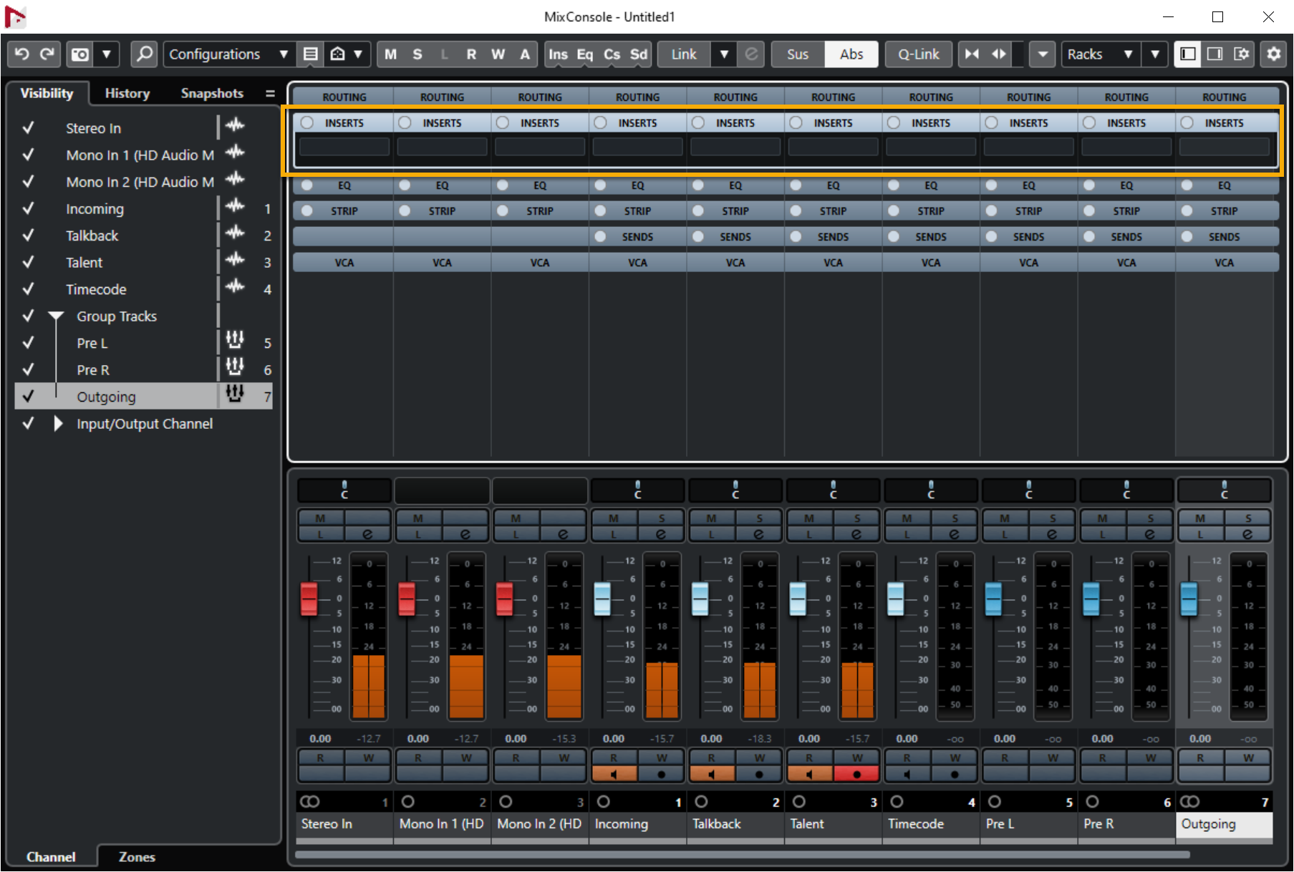1294x872 pixels.
Task: Click the Sus button
Action: click(x=797, y=54)
